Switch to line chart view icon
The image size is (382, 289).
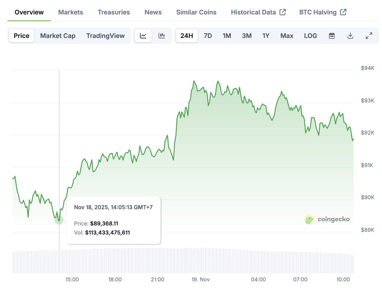(x=143, y=36)
